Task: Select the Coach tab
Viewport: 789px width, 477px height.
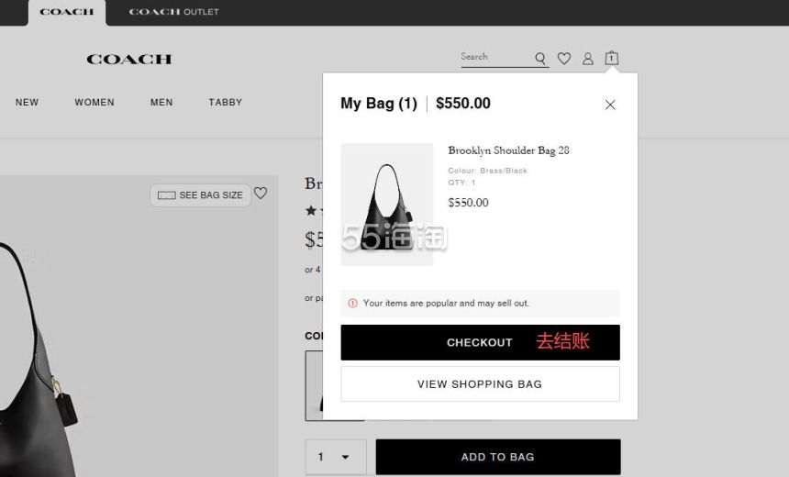Action: (67, 13)
